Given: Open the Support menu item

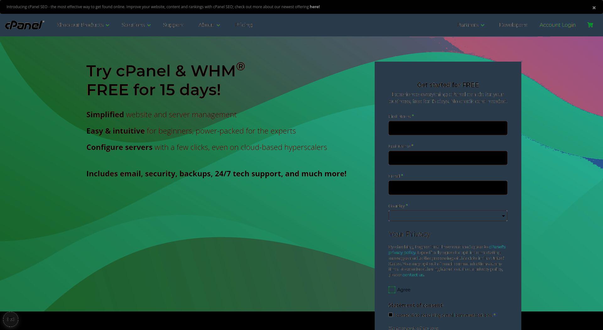Looking at the screenshot, I should coord(173,25).
